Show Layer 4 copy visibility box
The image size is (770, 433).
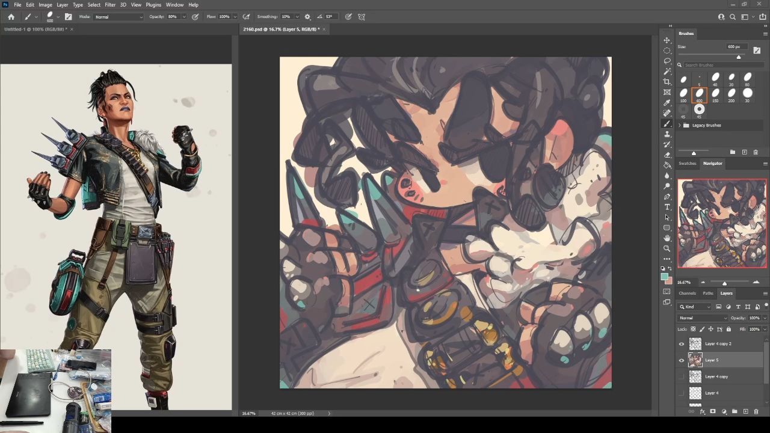pyautogui.click(x=682, y=376)
